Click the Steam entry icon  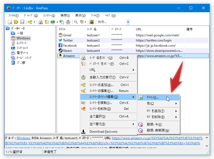click(60, 50)
